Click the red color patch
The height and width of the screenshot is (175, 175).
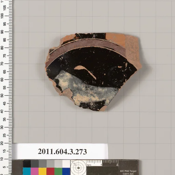point(50,171)
